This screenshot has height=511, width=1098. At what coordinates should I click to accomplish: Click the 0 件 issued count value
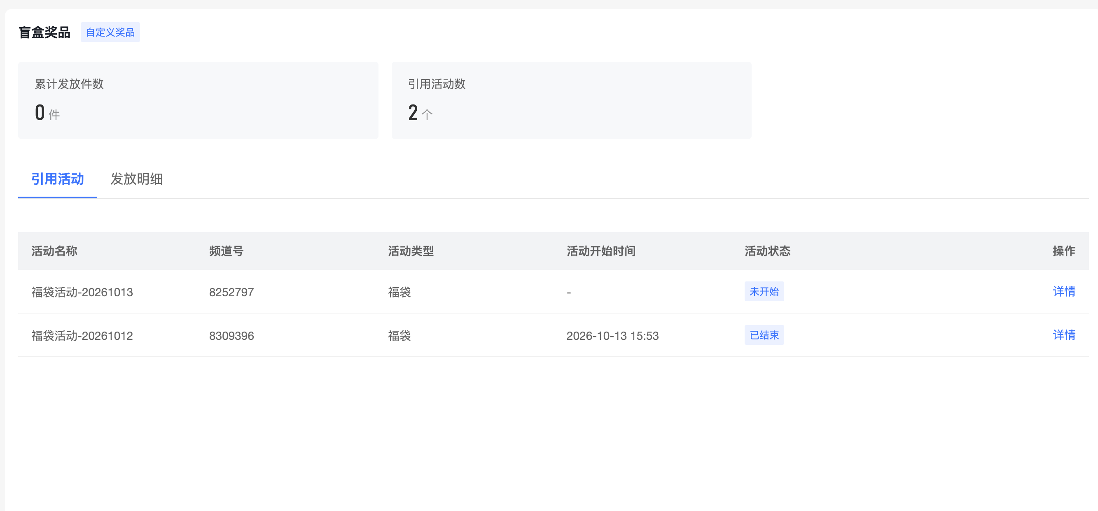[x=47, y=113]
